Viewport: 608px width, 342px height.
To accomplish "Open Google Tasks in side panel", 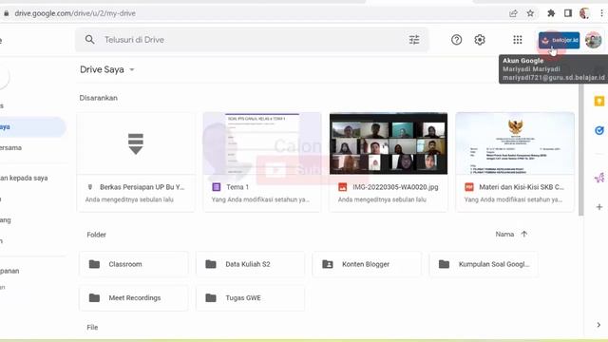I will click(599, 131).
